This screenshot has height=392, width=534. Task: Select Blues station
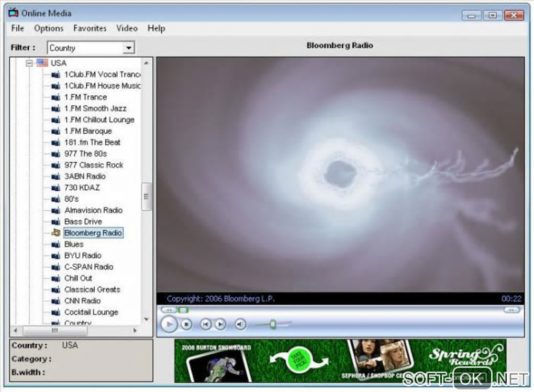point(74,244)
